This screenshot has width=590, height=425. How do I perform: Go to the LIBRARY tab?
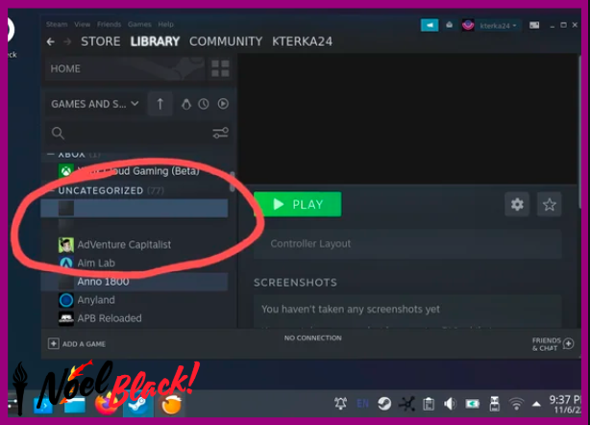(155, 41)
